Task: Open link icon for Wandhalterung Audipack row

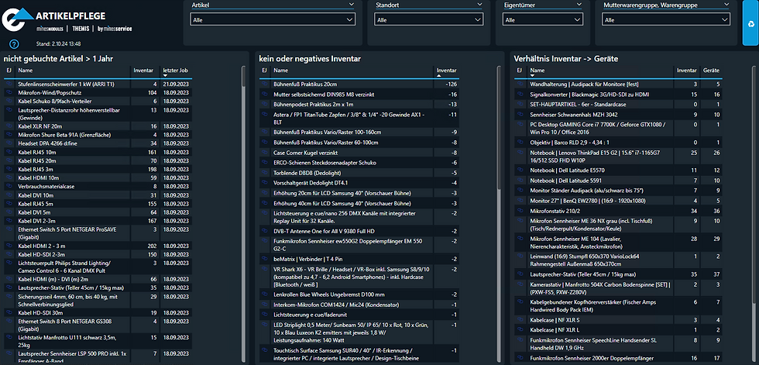Action: point(520,84)
